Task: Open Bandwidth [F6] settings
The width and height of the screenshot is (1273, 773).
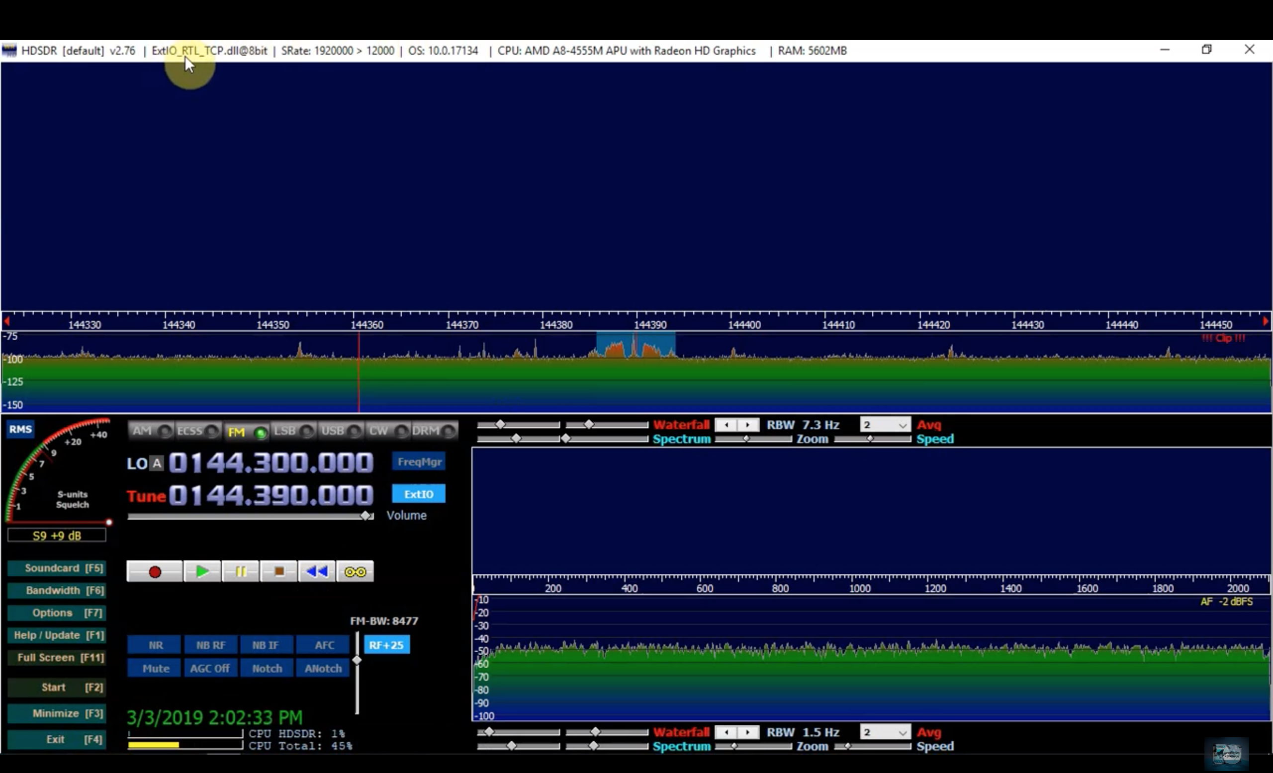Action: 57,590
